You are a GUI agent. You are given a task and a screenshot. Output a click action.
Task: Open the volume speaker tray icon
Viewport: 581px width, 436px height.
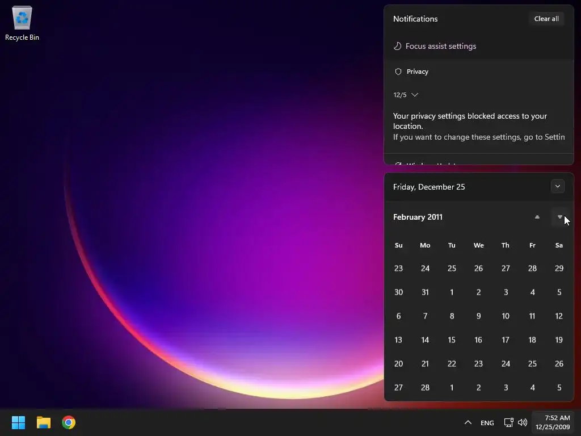[x=523, y=422]
